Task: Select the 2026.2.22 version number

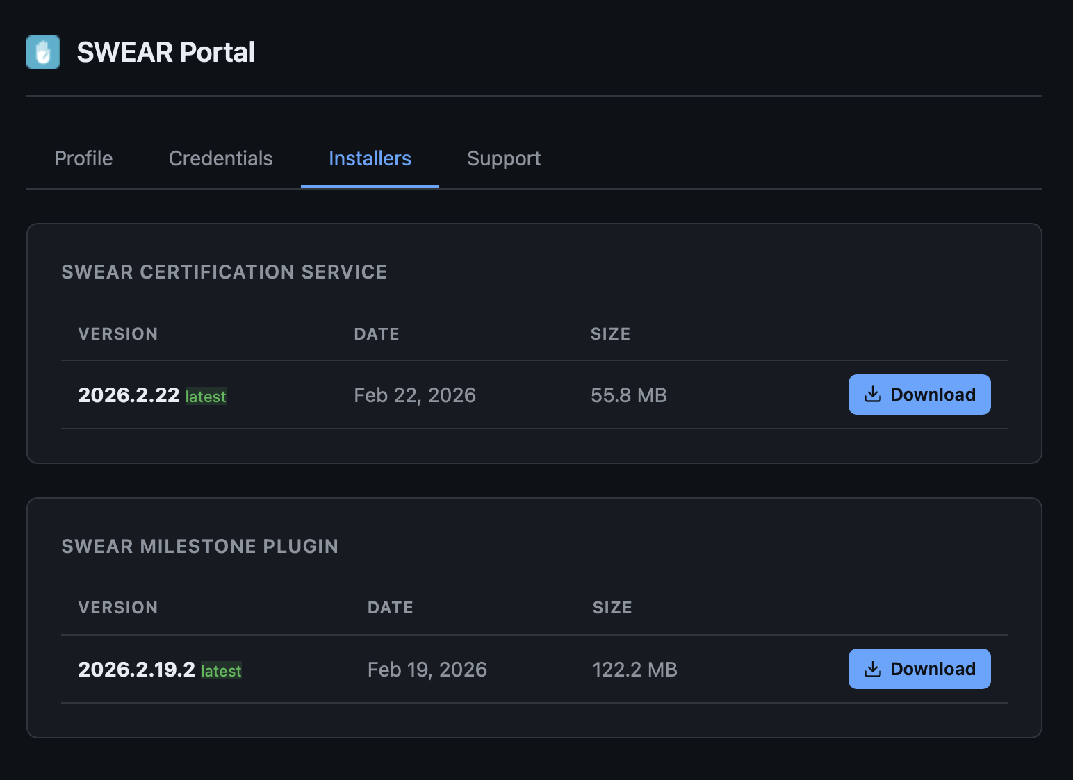Action: coord(129,395)
